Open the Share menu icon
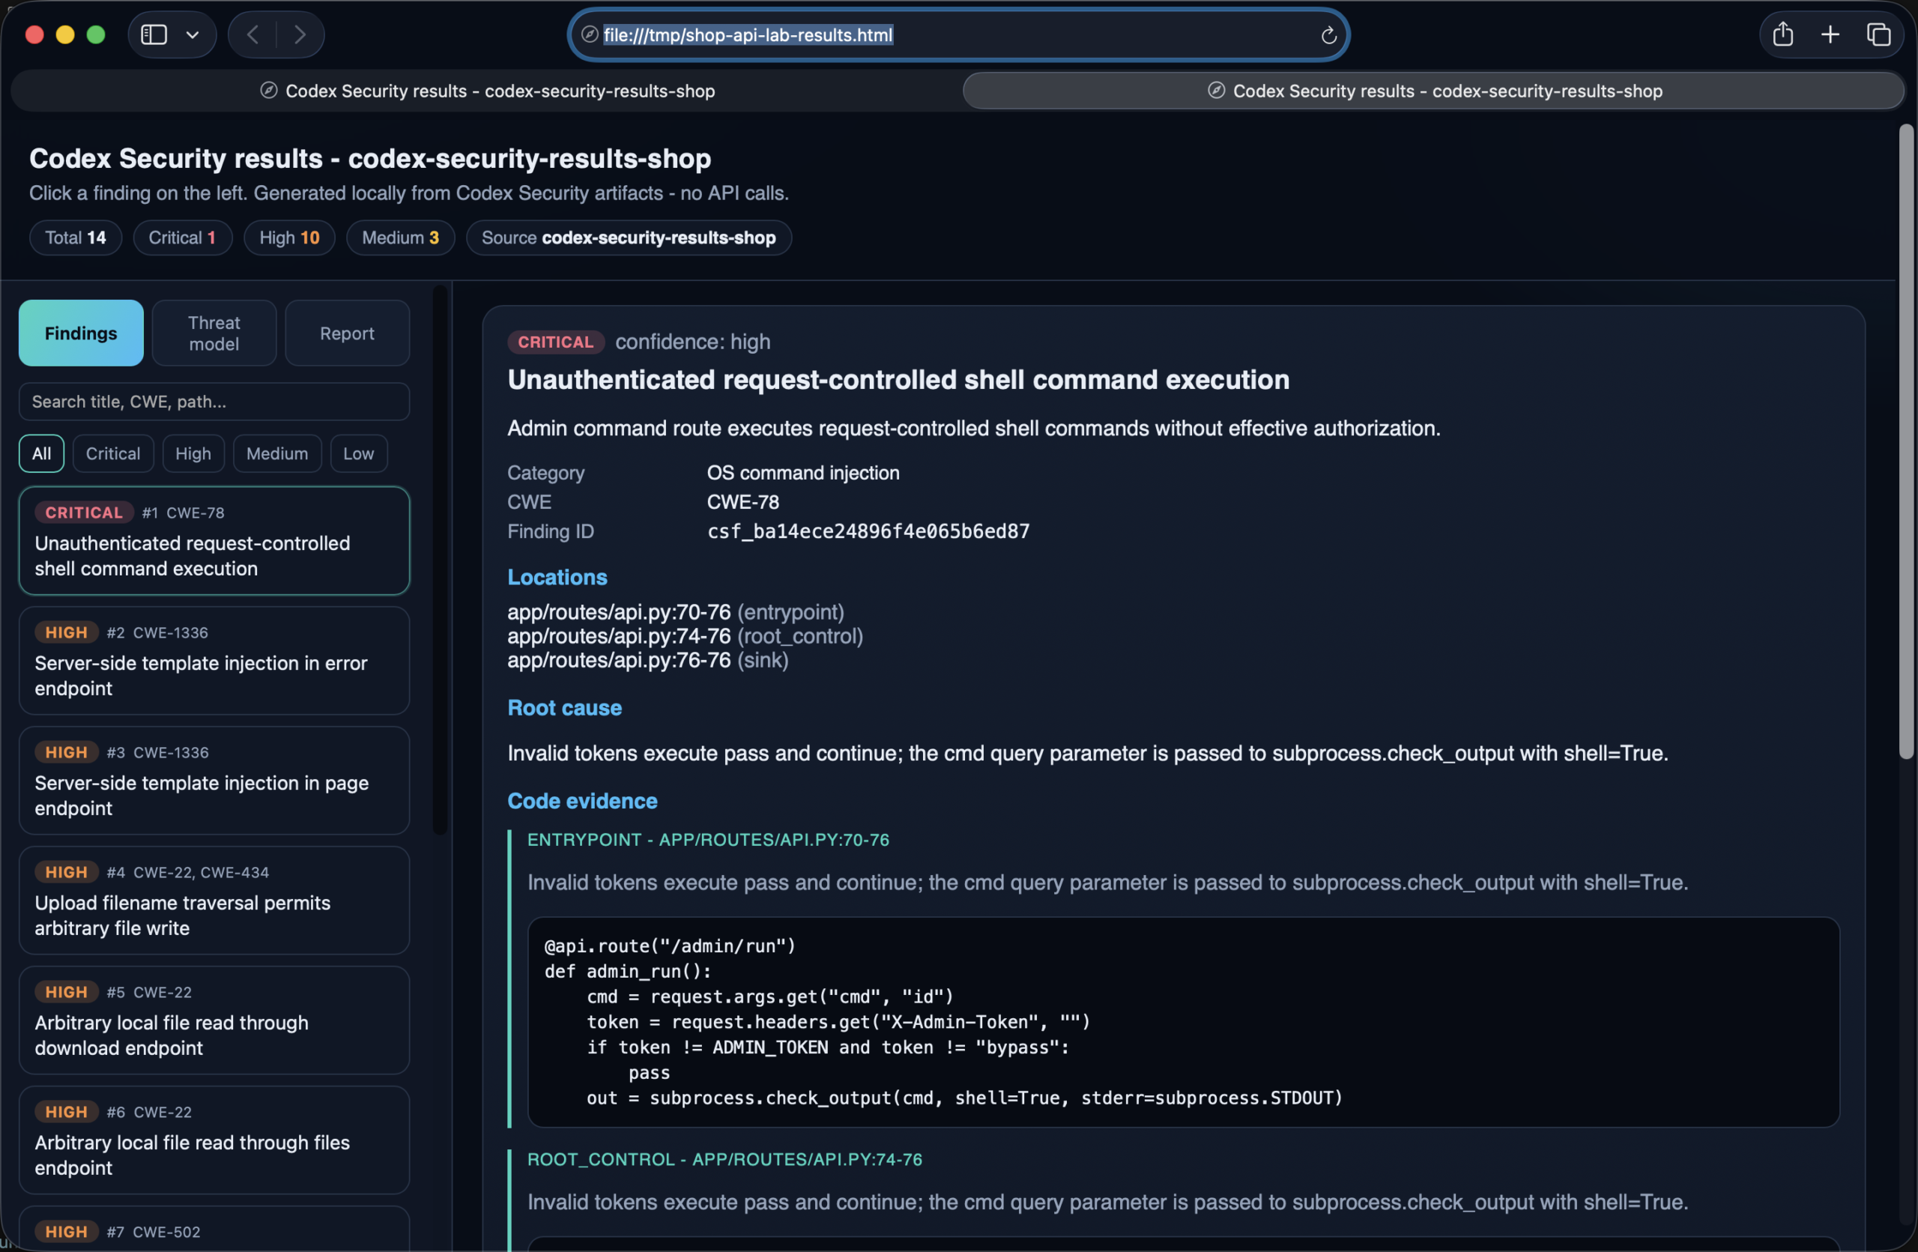The width and height of the screenshot is (1918, 1252). pyautogui.click(x=1783, y=34)
